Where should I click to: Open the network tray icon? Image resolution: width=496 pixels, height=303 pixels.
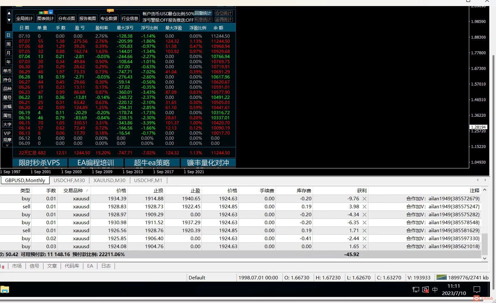tap(416, 290)
